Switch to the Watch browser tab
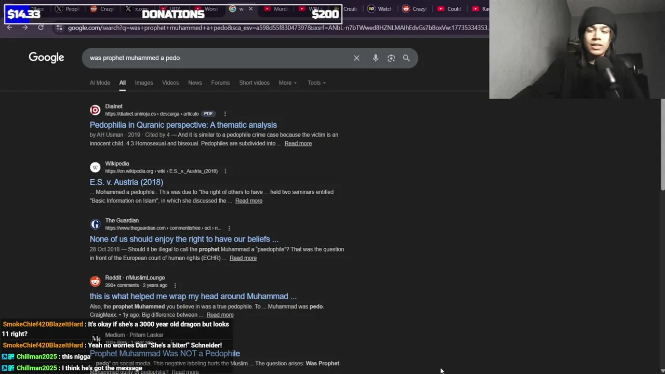Image resolution: width=665 pixels, height=374 pixels. pyautogui.click(x=380, y=9)
